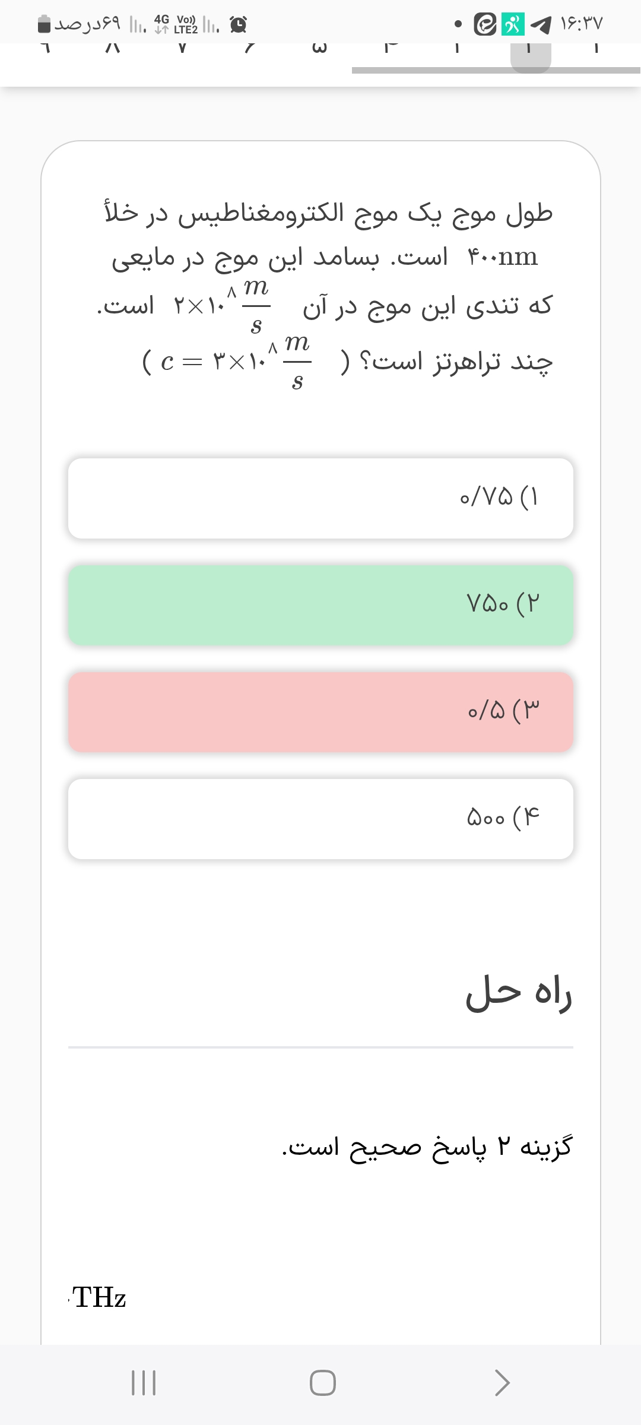Tap the THz formula in solution
The image size is (641, 1425).
[99, 1298]
